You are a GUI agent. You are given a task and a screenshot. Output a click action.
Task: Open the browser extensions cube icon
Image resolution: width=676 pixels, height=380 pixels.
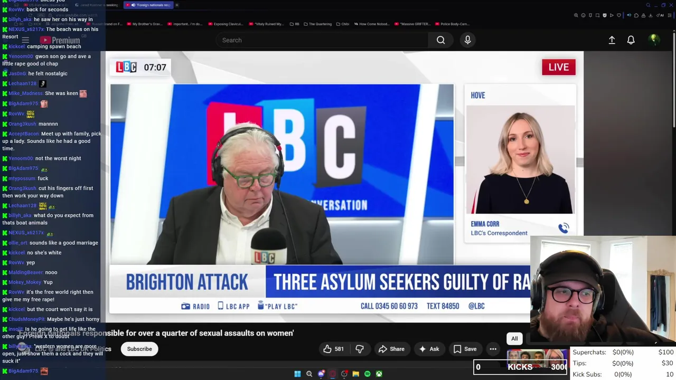[x=636, y=15]
